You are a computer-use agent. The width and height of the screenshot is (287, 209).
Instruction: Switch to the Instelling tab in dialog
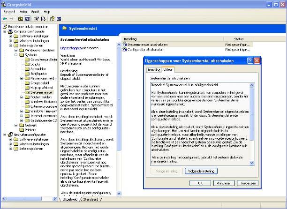tap(154, 70)
